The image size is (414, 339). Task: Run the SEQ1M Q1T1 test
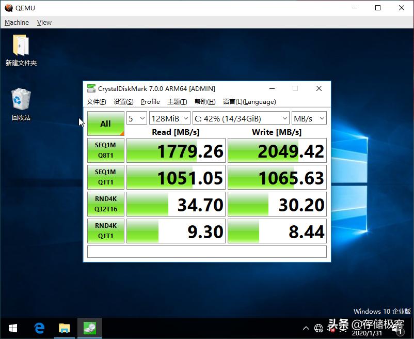pyautogui.click(x=106, y=177)
